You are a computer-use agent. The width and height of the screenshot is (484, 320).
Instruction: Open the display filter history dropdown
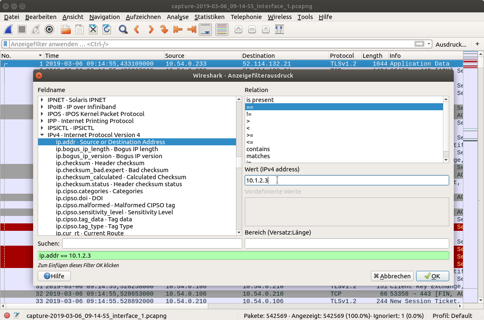click(429, 44)
